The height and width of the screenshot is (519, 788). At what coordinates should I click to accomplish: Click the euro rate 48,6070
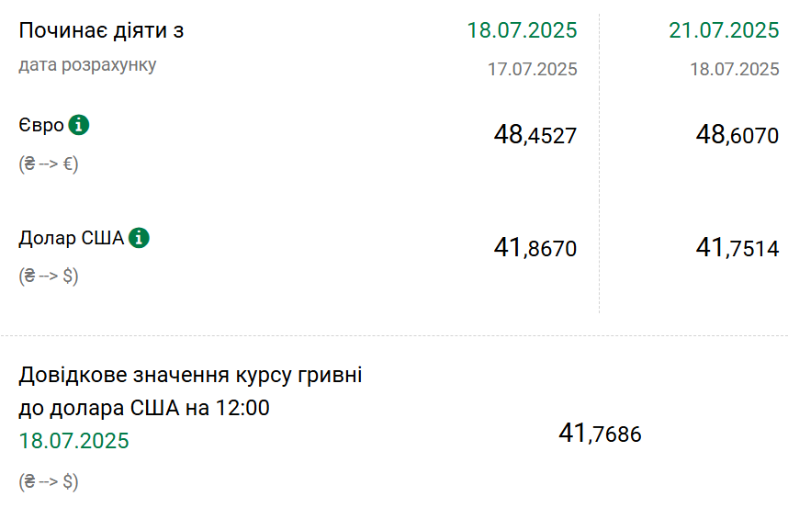pyautogui.click(x=737, y=135)
